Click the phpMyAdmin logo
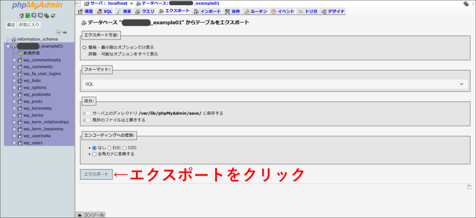Screen dimensions: 476x218 click(x=37, y=6)
